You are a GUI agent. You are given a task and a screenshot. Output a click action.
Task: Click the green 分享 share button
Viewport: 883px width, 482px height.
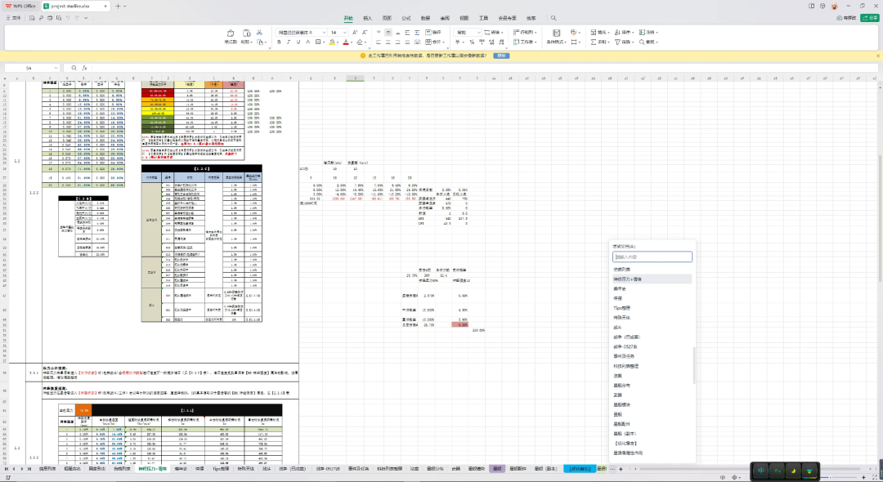pos(870,18)
